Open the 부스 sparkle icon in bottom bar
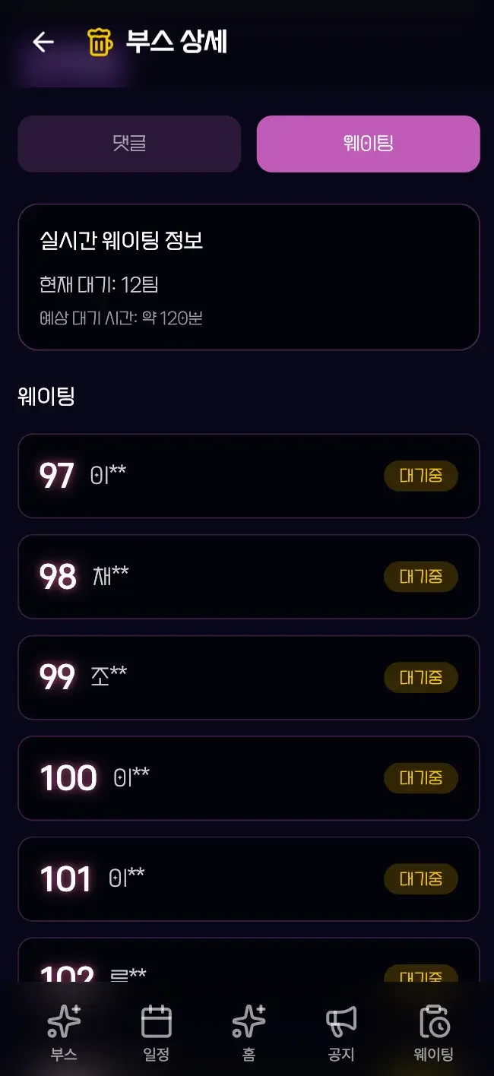Screen dimensions: 494x1076 [x=64, y=1022]
